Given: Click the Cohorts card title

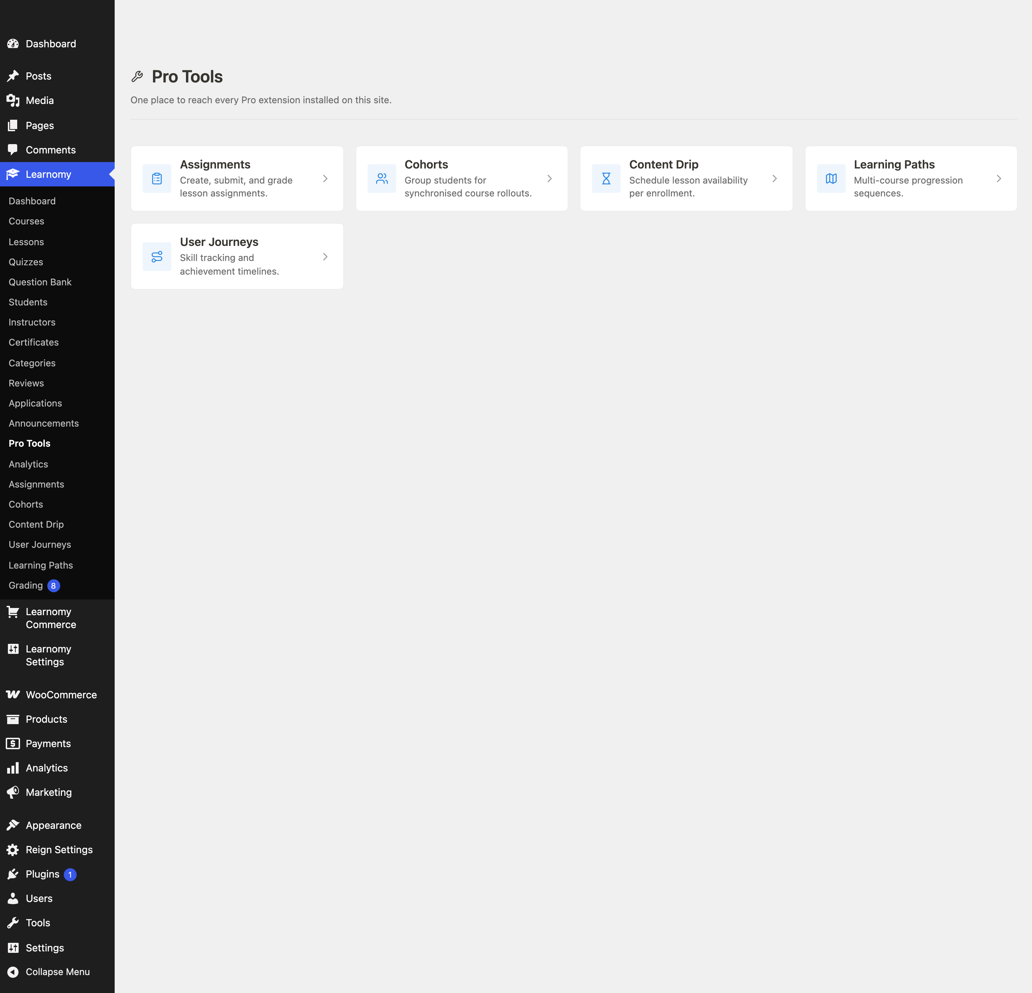Looking at the screenshot, I should coord(426,164).
